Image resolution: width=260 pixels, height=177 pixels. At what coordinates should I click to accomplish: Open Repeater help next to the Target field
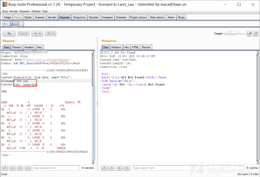[256, 33]
